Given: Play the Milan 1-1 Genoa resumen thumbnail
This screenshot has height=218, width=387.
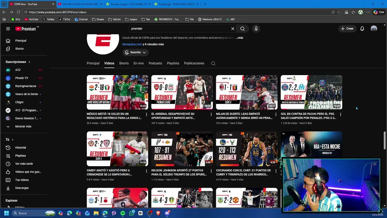Looking at the screenshot, I should click(x=247, y=92).
